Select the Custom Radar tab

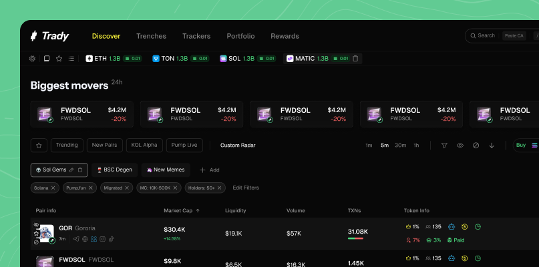238,146
